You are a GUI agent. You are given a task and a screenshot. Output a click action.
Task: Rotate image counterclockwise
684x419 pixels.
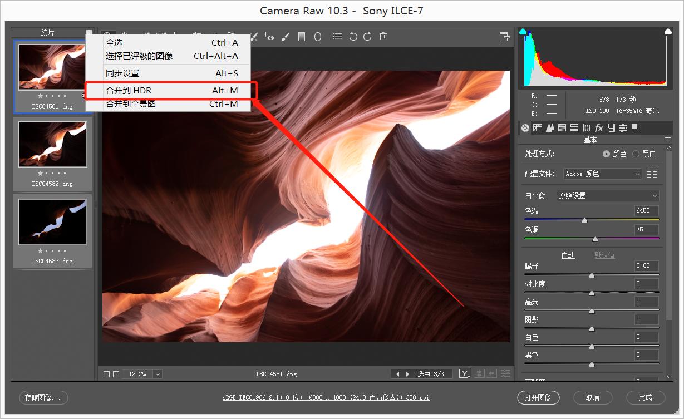tap(353, 37)
